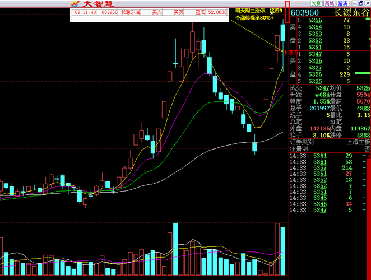The image size is (371, 280).
Task: Click the rightmost cyan volume bar
Action: pyautogui.click(x=283, y=251)
